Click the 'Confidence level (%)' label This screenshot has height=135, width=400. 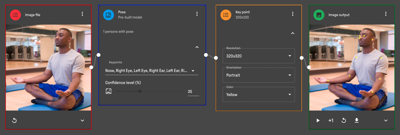coord(123,83)
